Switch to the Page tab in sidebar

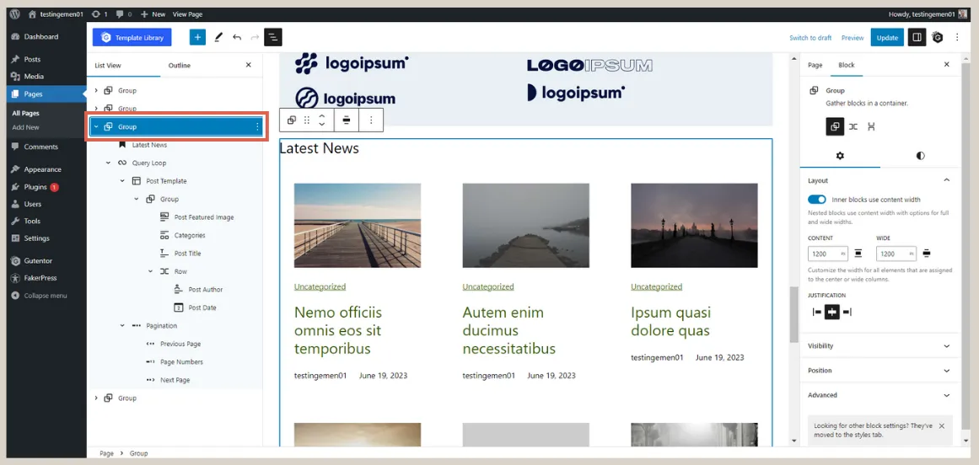(x=815, y=65)
